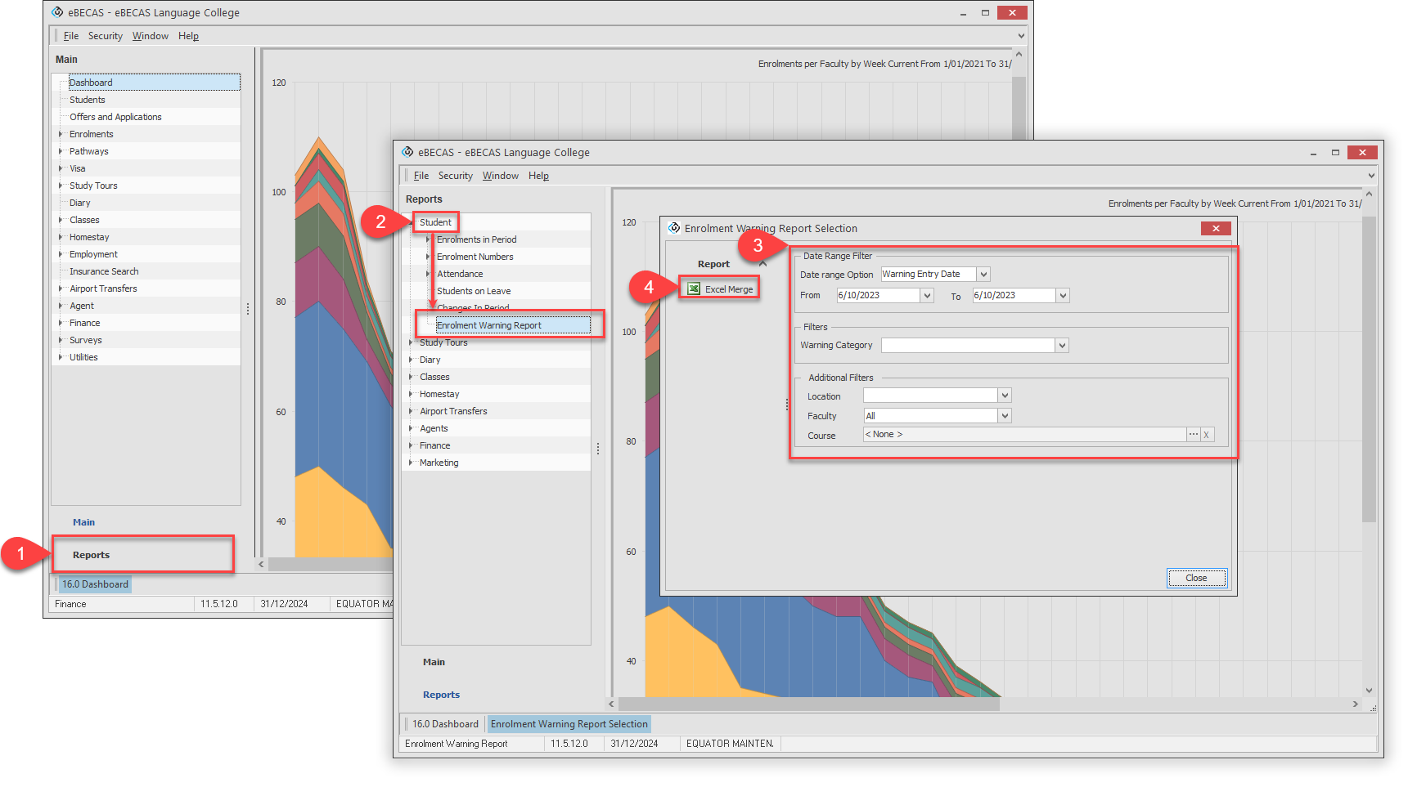Select Enrolment Warning Report tree item
The width and height of the screenshot is (1417, 796).
[488, 325]
